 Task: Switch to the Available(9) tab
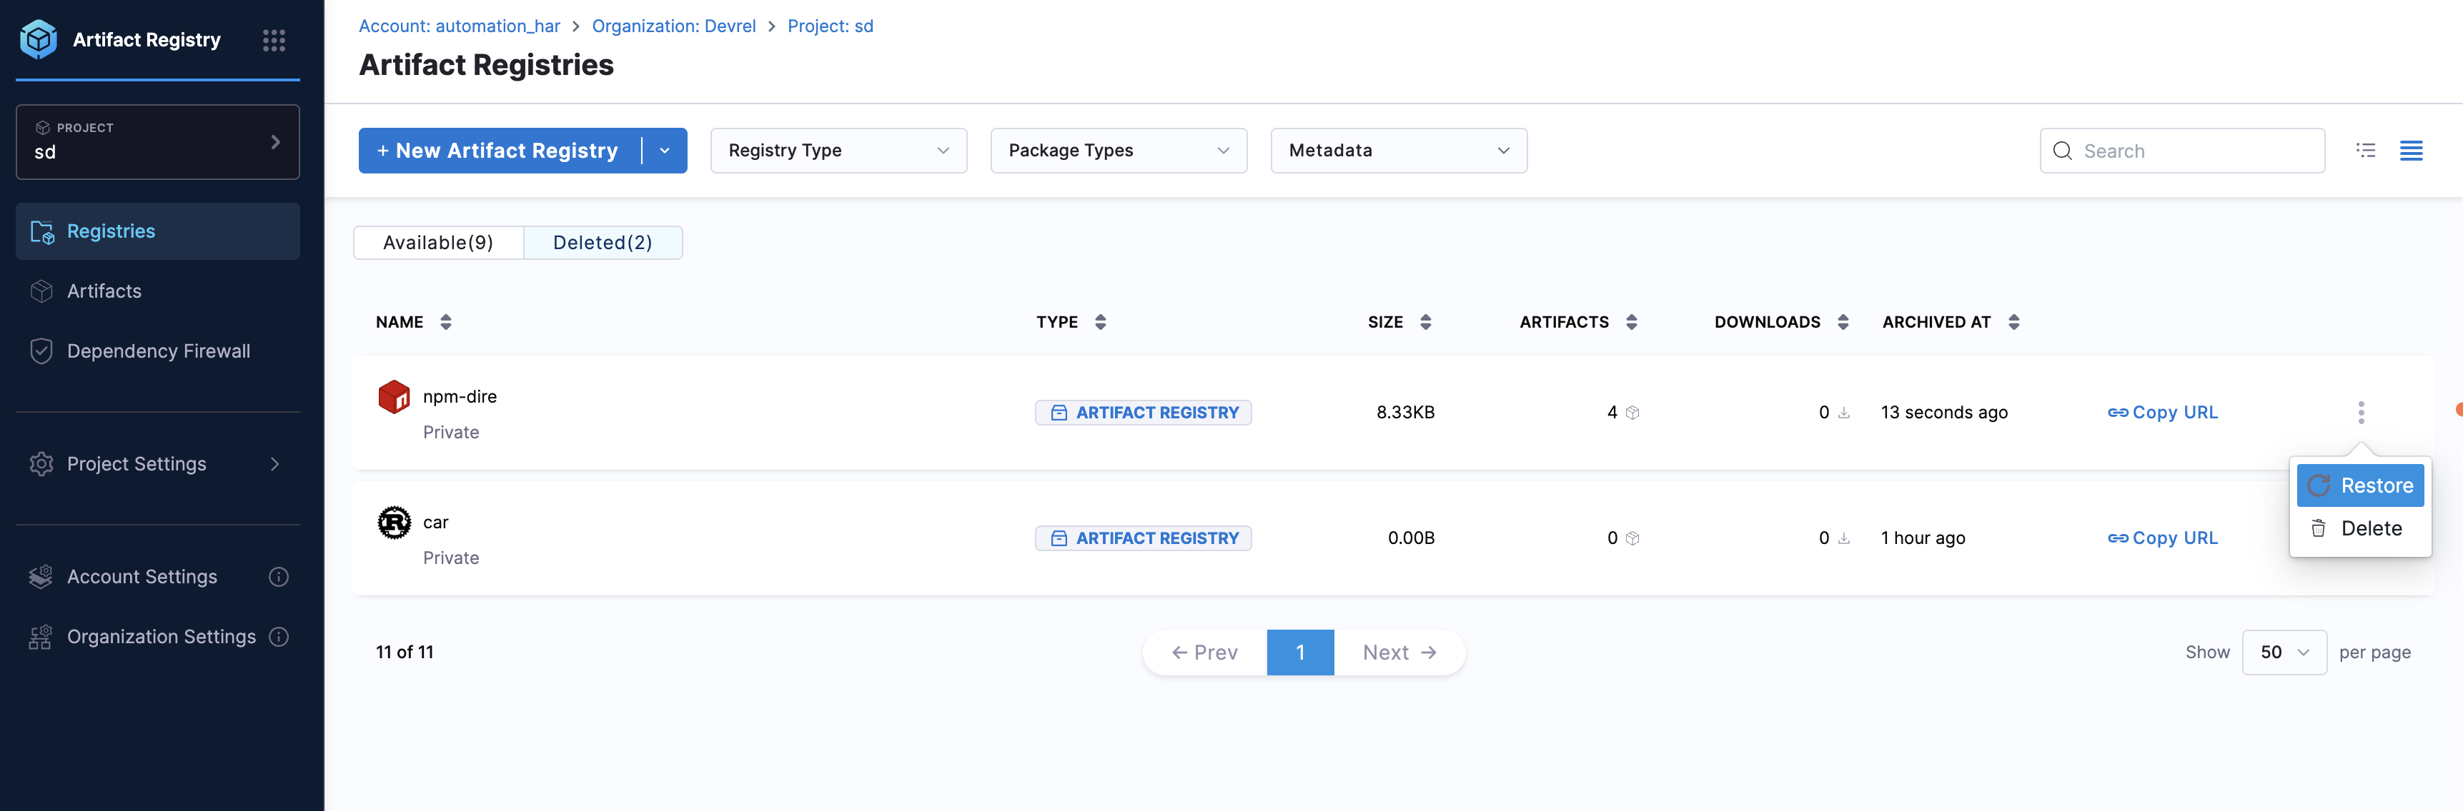[438, 243]
